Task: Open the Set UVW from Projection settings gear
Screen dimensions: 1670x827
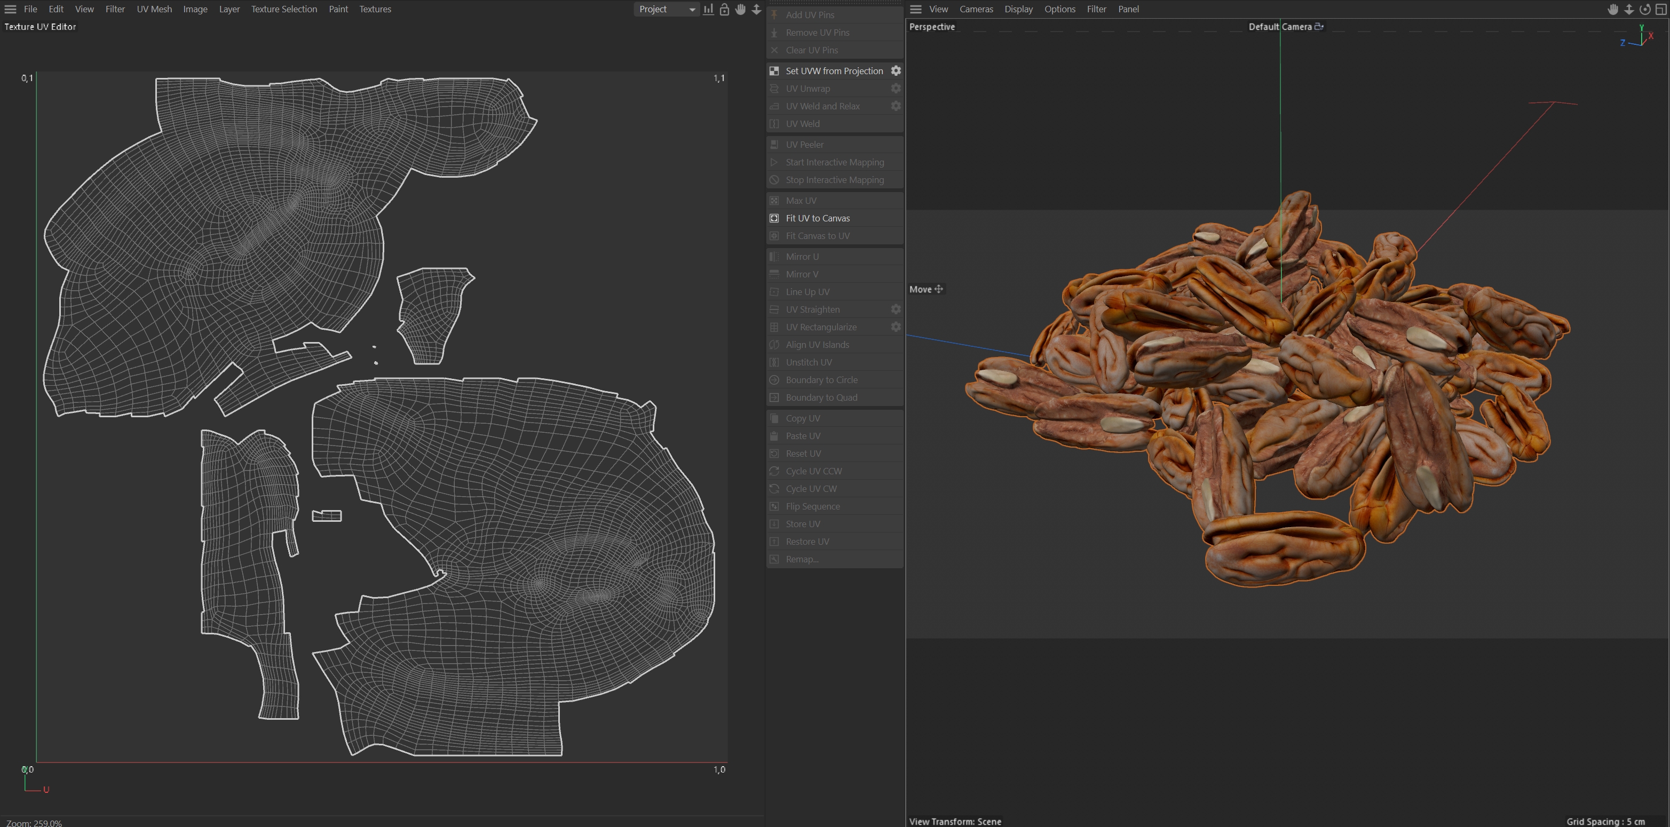Action: coord(895,70)
